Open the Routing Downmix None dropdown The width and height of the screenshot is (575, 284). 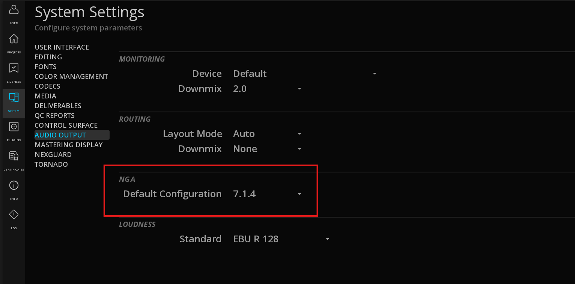click(267, 149)
